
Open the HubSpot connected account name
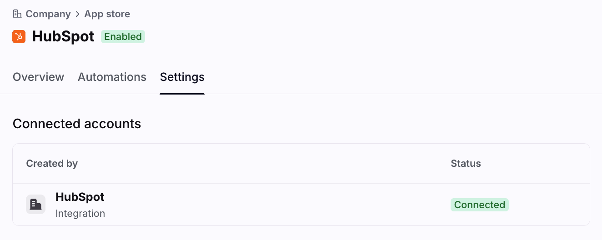80,197
